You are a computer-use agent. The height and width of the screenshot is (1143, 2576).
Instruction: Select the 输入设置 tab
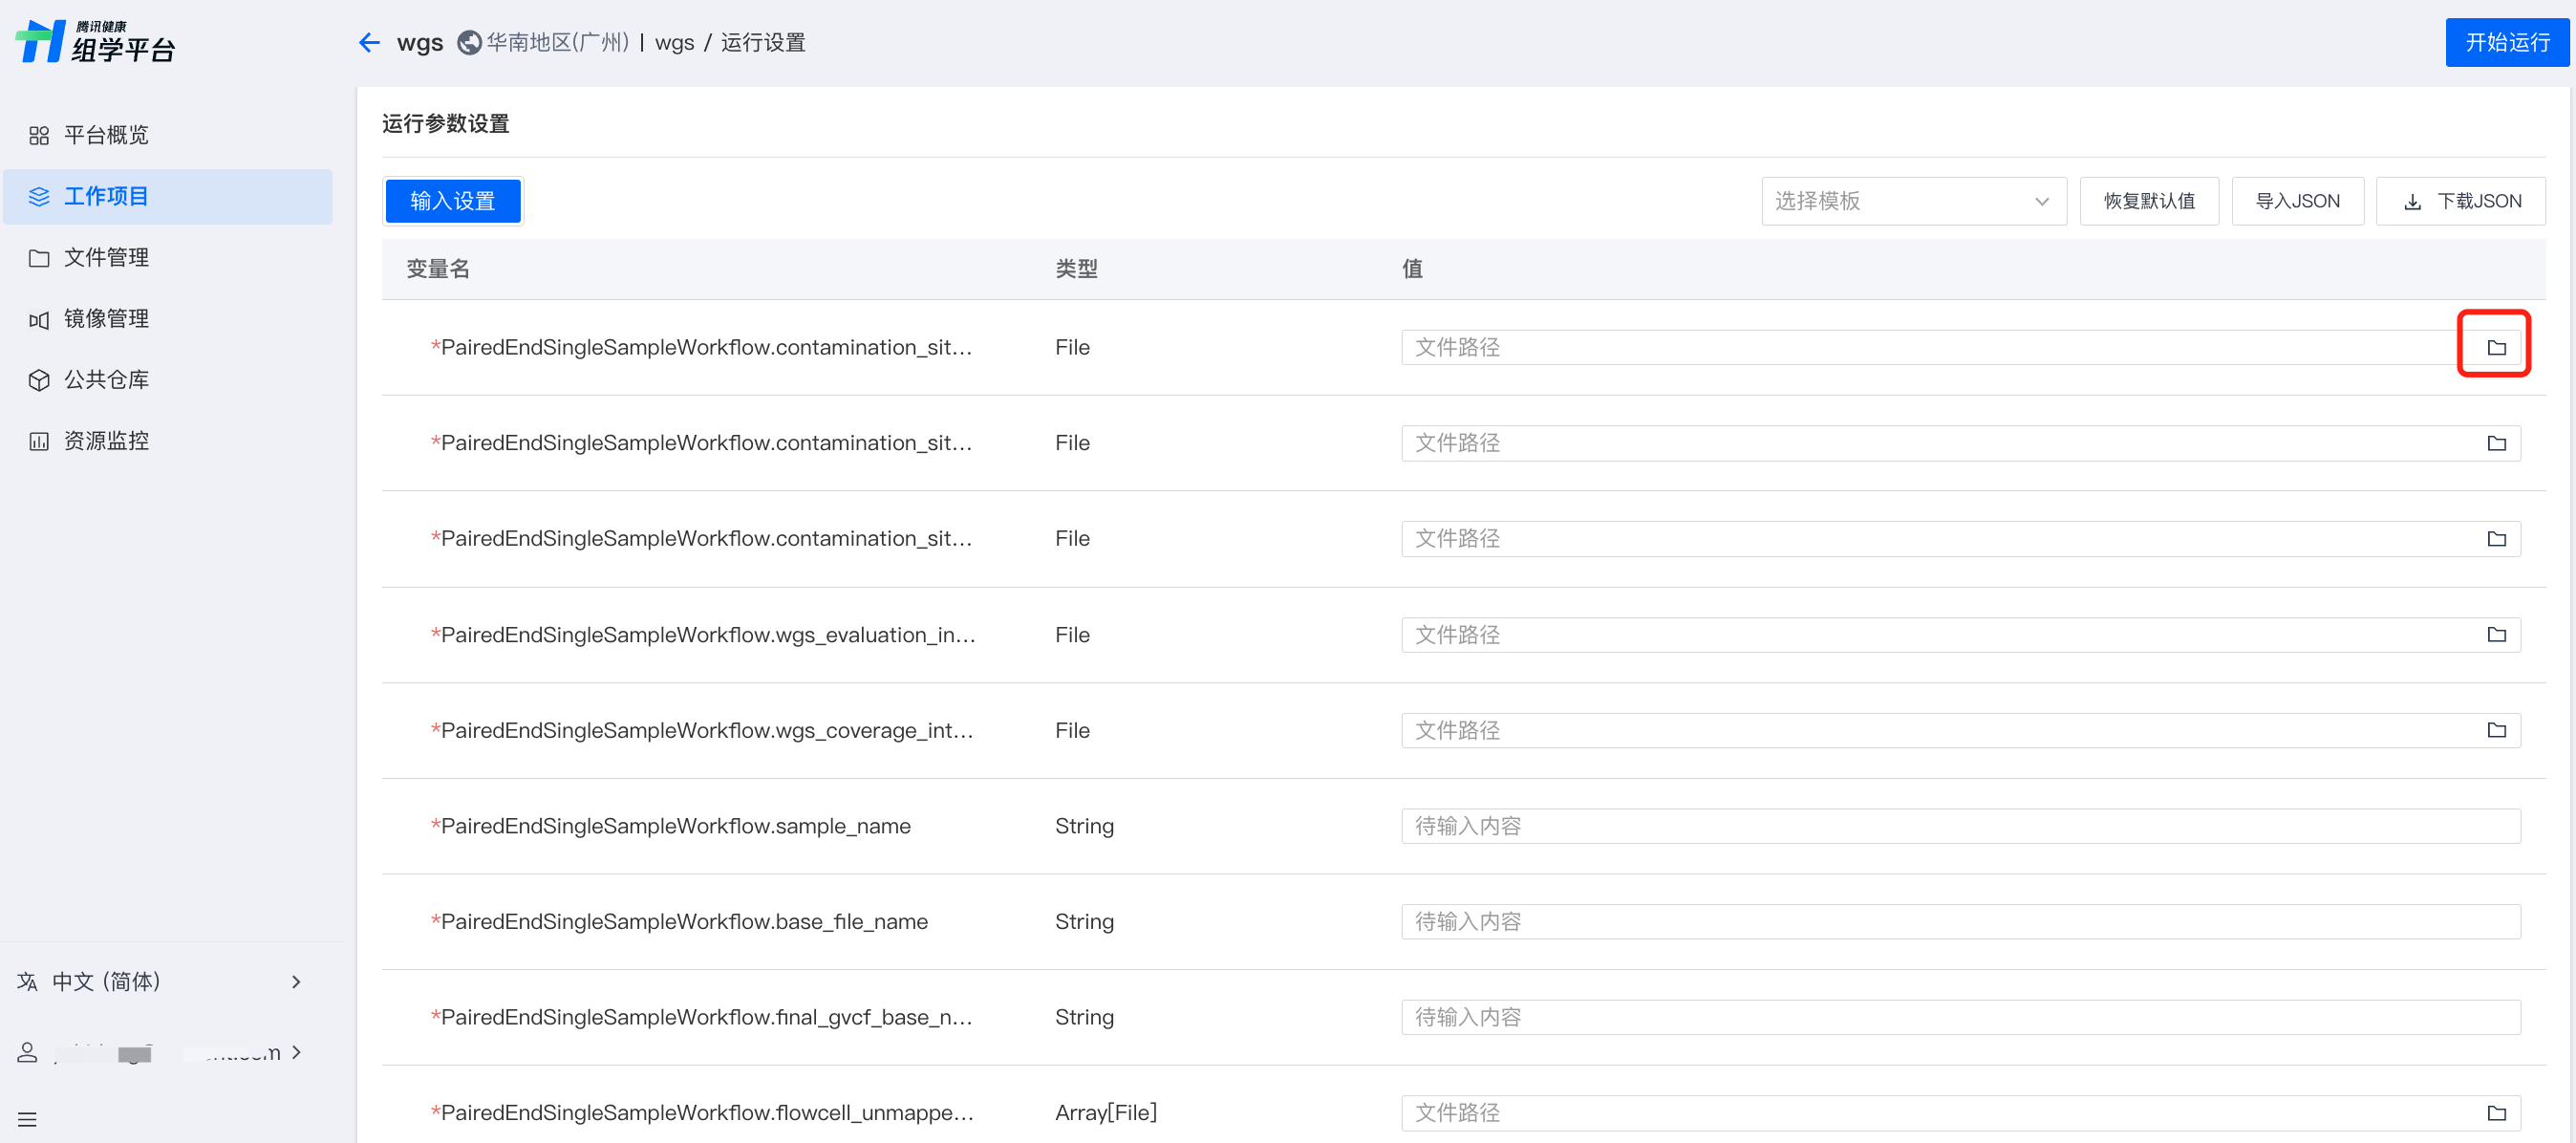453,201
